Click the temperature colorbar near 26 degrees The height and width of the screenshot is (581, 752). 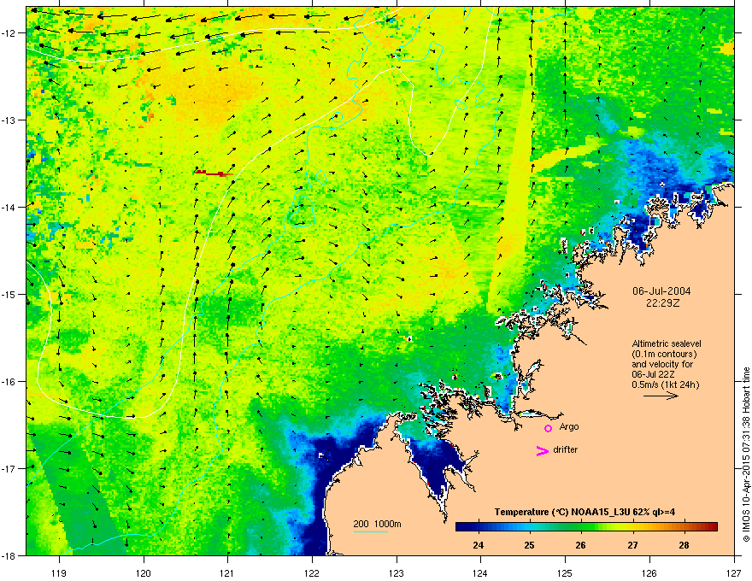coord(581,527)
